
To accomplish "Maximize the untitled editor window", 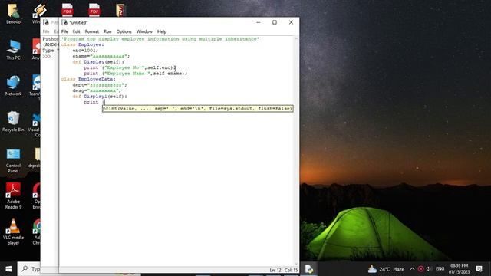I will (275, 22).
